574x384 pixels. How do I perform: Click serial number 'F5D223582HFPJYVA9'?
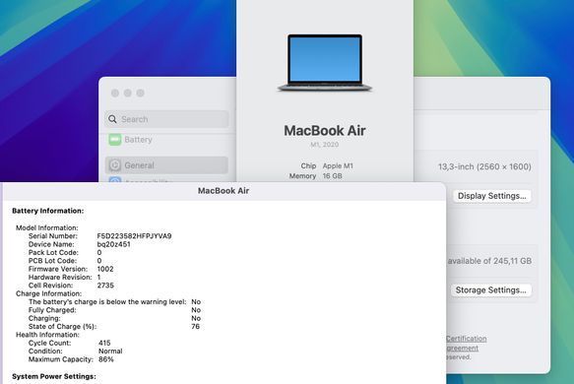click(x=134, y=236)
